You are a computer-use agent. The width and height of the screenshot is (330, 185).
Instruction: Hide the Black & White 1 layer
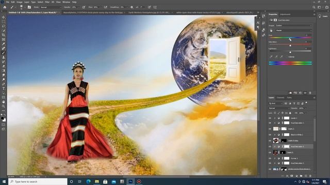tap(270, 135)
